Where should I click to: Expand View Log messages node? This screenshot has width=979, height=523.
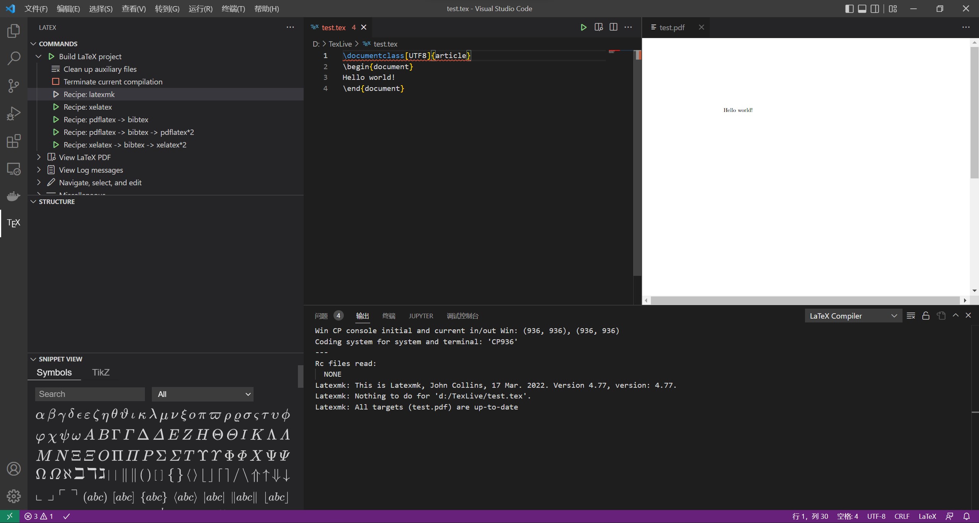pos(39,170)
